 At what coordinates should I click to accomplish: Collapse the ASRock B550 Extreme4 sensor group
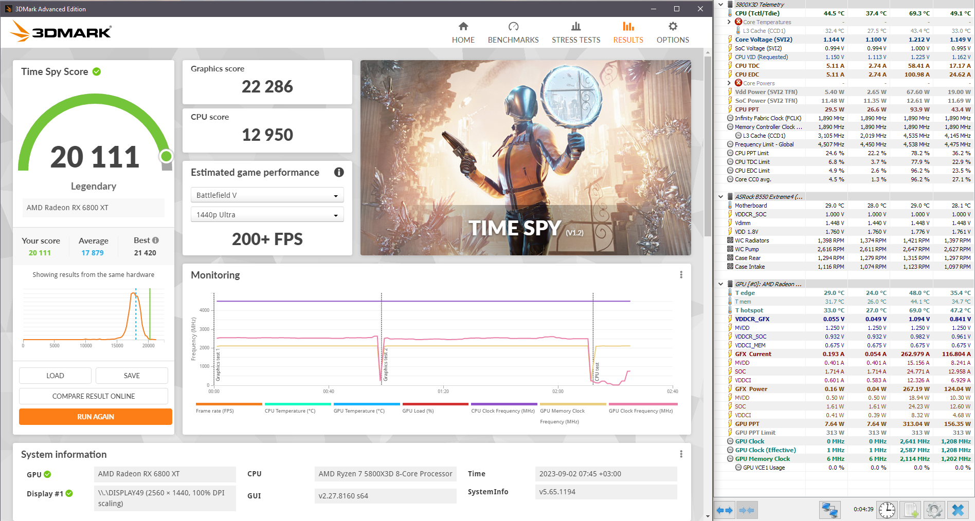point(720,197)
